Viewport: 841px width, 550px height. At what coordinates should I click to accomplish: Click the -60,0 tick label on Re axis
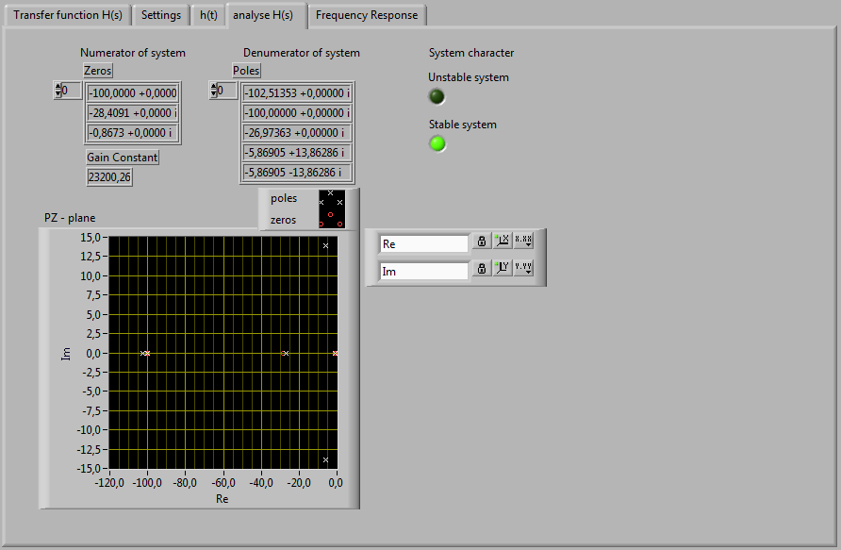(x=223, y=483)
